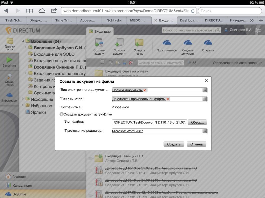Click the copy icon in the list toolbar

click(111, 63)
